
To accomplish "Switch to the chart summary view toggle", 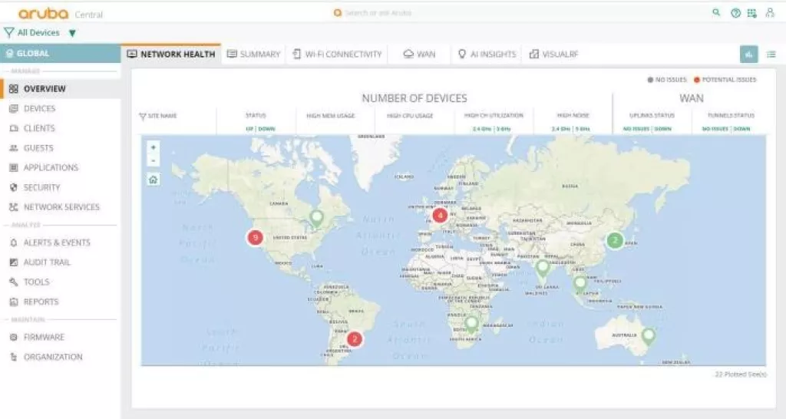I will coord(748,54).
